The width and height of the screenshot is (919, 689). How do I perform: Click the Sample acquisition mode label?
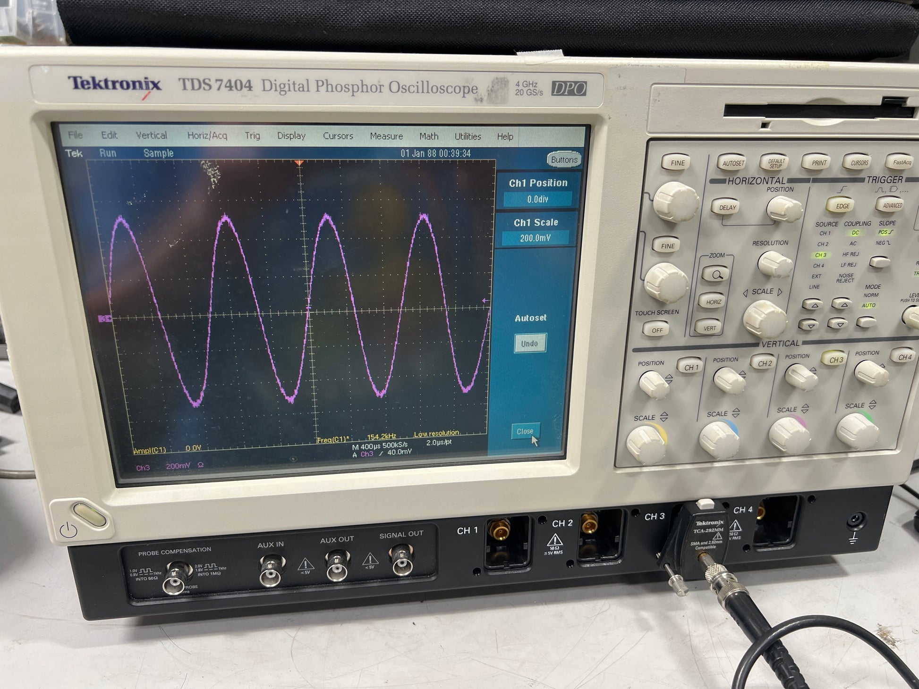coord(159,153)
